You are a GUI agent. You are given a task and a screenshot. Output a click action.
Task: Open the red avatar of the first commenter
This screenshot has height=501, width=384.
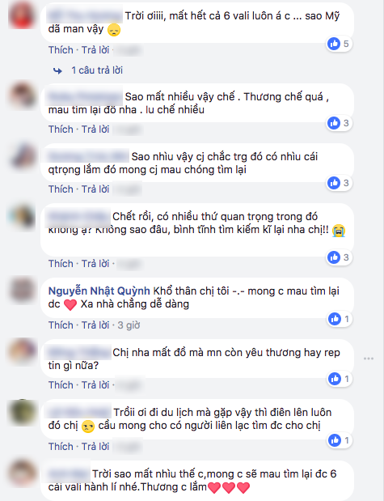(22, 16)
